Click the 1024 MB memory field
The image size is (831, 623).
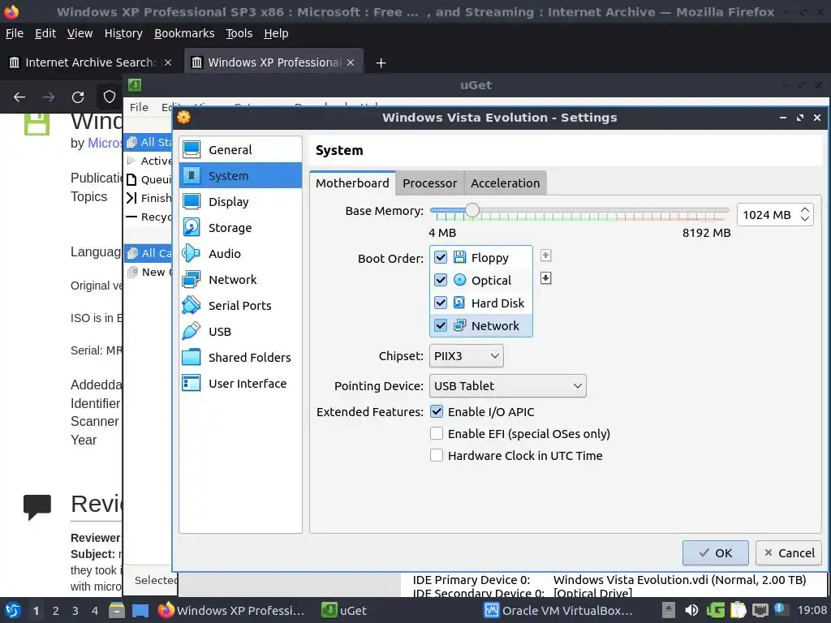point(768,214)
